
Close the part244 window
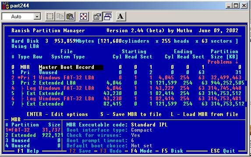pos(244,6)
